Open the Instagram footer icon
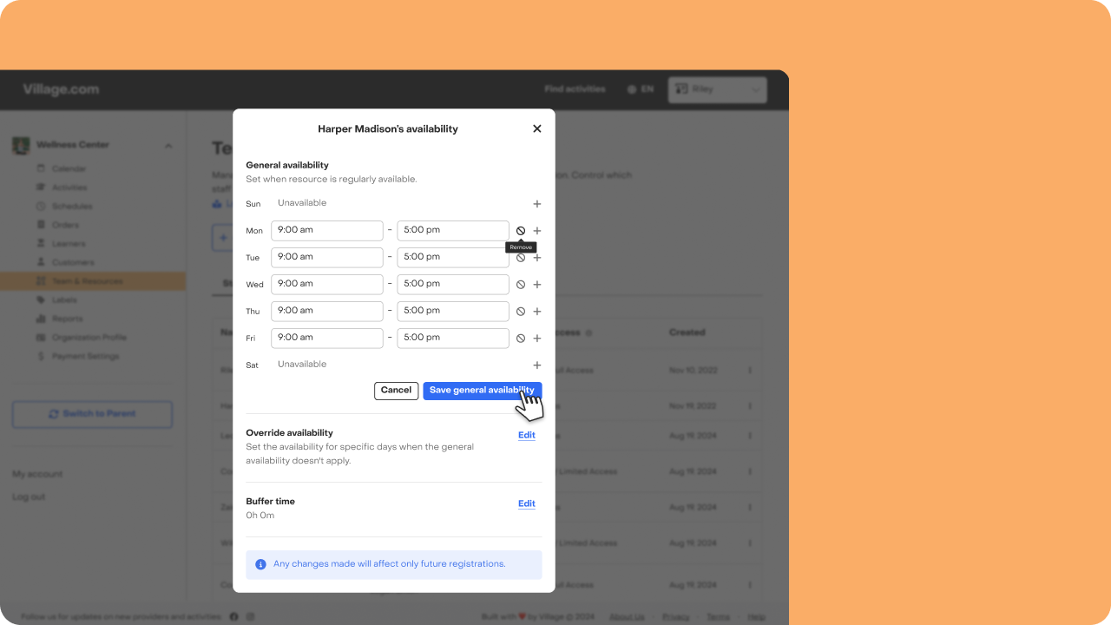Image resolution: width=1111 pixels, height=625 pixels. coord(250,616)
